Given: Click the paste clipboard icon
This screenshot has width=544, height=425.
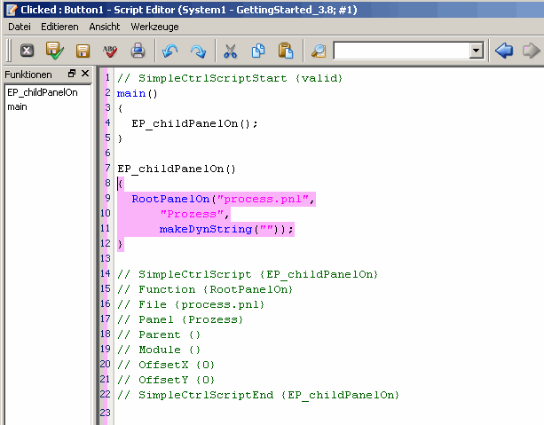Looking at the screenshot, I should 285,51.
